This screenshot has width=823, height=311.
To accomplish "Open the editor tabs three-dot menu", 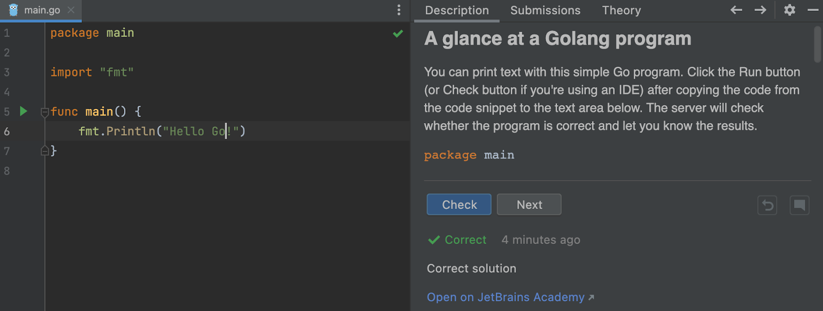I will click(399, 10).
